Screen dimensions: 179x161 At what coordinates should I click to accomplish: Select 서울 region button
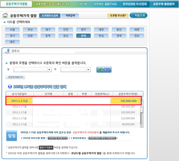pyautogui.click(x=12, y=30)
